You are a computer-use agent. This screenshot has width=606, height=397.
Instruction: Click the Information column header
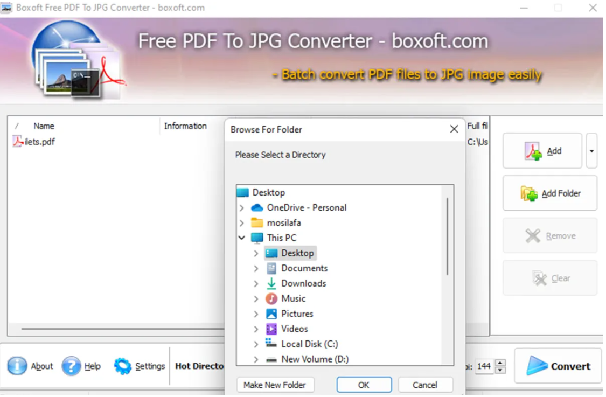(186, 127)
